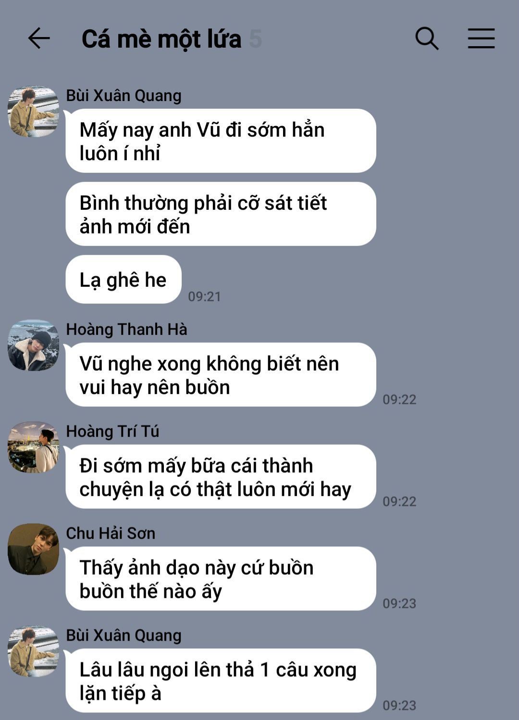
Task: Tap the message 'Thấy ảnh dạo này cứ buồn'
Action: [x=221, y=579]
